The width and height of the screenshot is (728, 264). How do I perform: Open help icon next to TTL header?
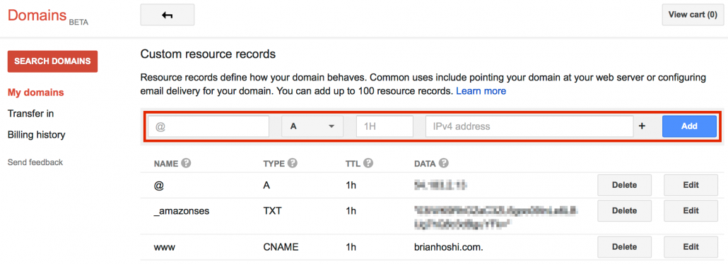point(369,163)
